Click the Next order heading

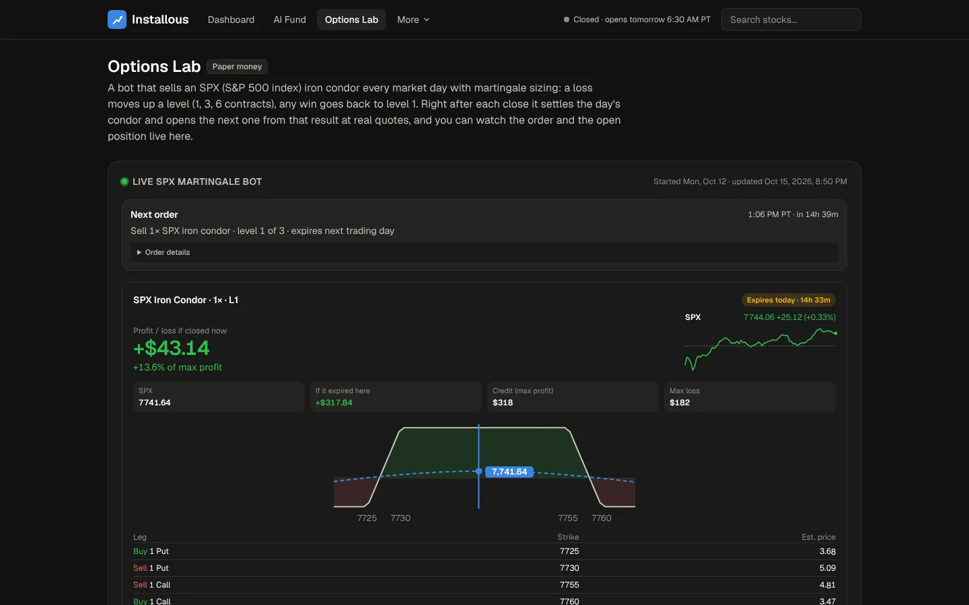154,214
